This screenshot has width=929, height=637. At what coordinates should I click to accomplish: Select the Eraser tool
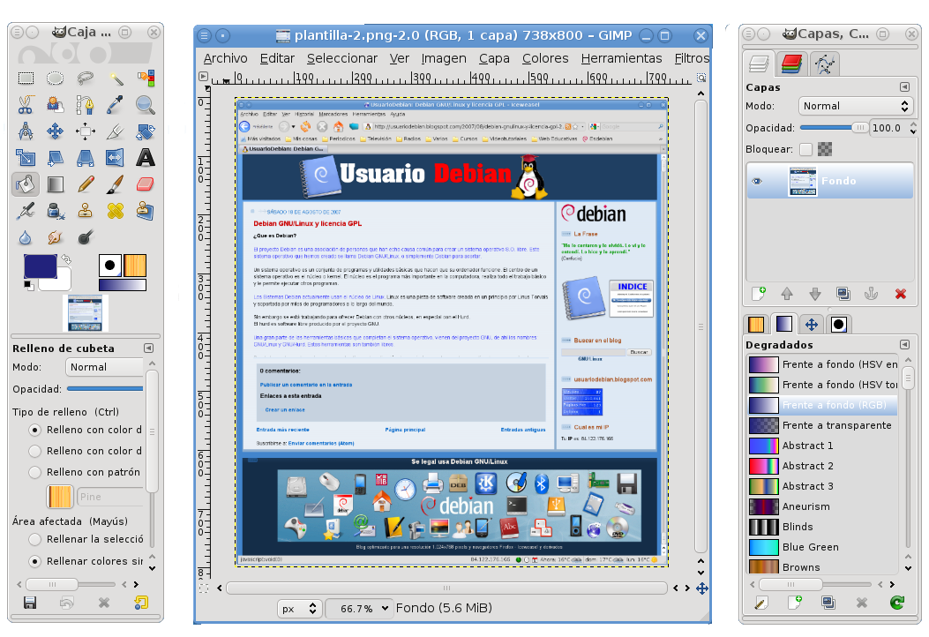pyautogui.click(x=145, y=184)
